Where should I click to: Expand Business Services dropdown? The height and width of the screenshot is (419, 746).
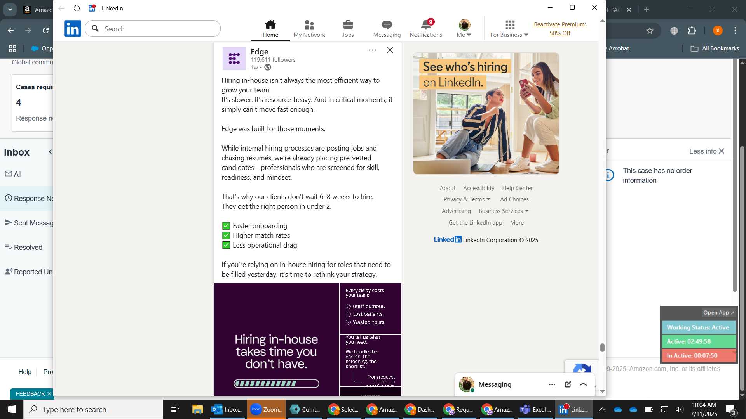(x=504, y=211)
